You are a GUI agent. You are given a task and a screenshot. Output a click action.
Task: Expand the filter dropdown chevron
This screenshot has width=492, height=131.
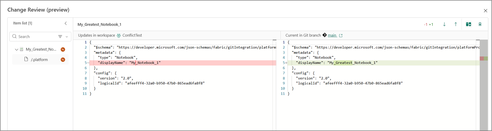(x=67, y=37)
